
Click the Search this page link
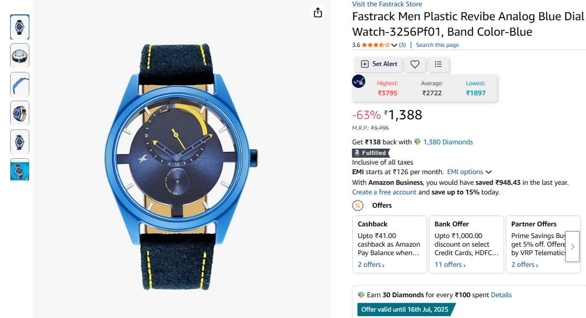coord(437,45)
